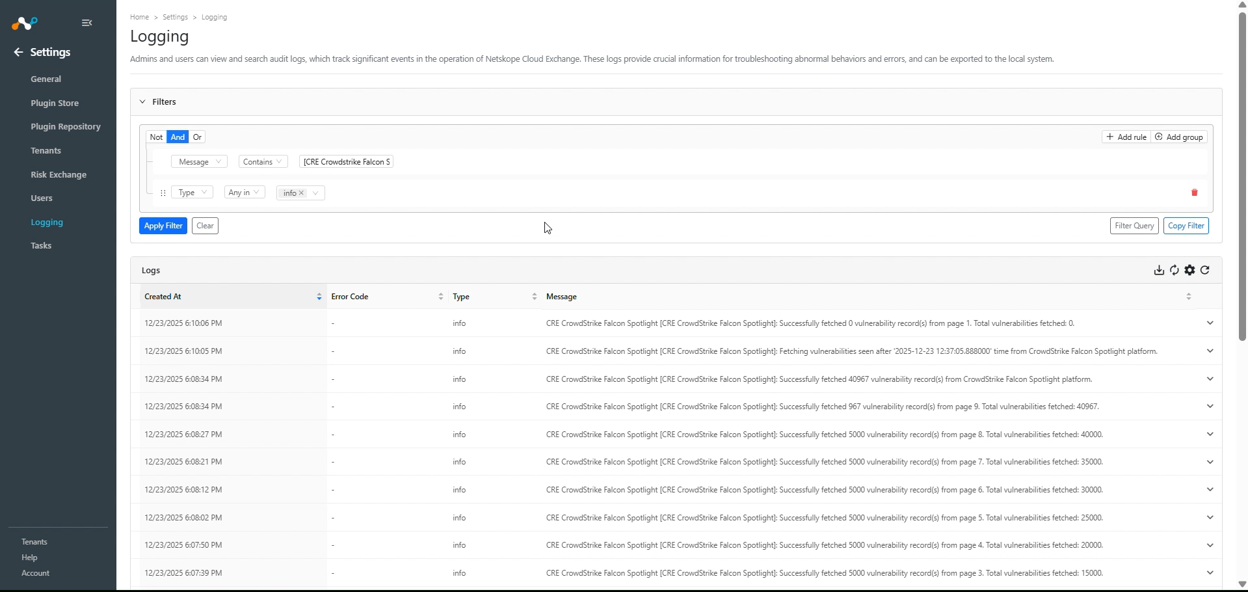Open Account at sidebar bottom
The height and width of the screenshot is (592, 1248).
(x=36, y=574)
